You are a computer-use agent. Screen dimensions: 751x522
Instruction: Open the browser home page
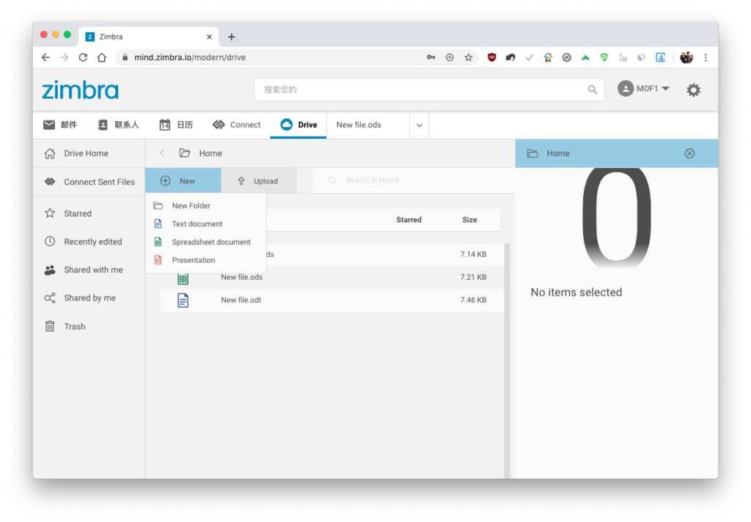click(101, 57)
